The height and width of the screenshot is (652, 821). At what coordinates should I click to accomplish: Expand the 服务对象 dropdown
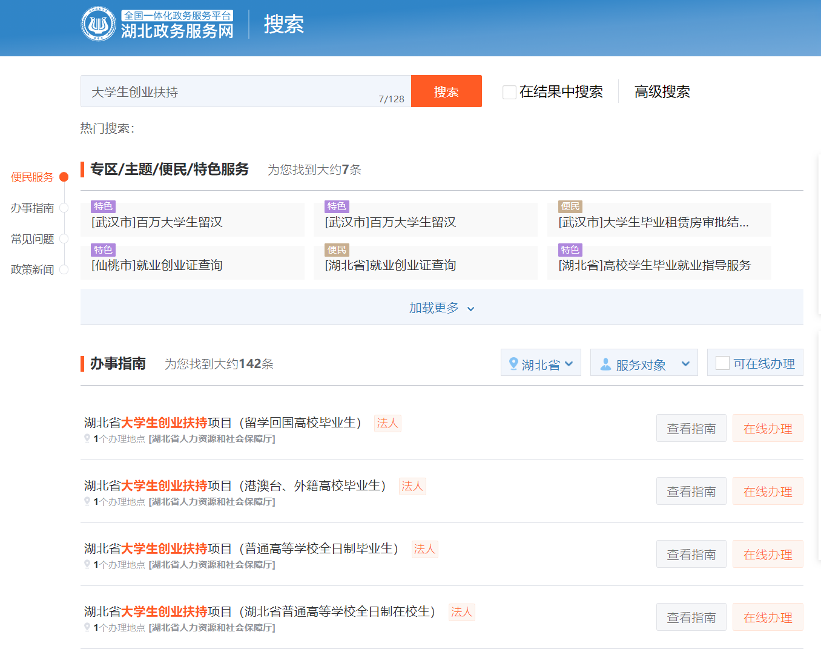coord(644,363)
